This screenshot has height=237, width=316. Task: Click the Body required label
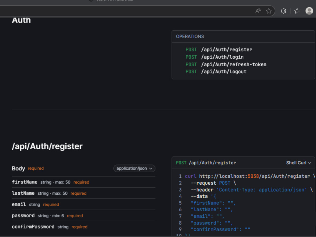(x=28, y=169)
